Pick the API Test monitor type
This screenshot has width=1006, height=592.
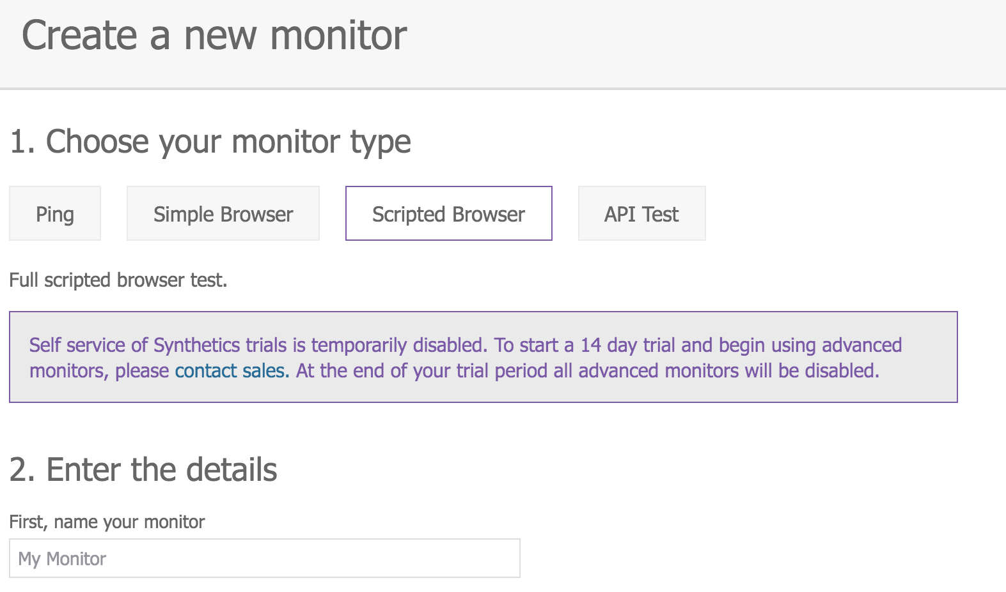641,213
